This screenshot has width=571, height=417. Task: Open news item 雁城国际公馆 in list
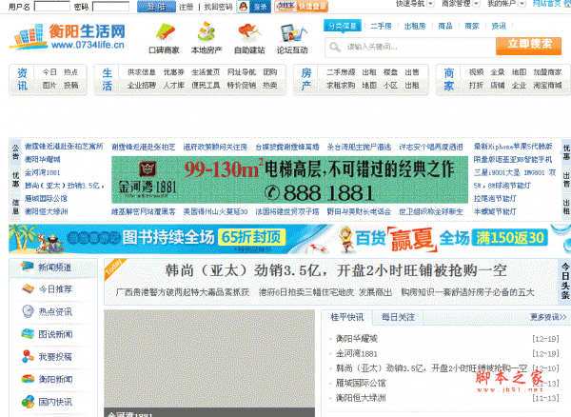[x=361, y=383]
